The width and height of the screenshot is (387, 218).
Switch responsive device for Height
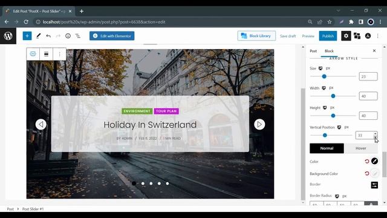pyautogui.click(x=325, y=108)
